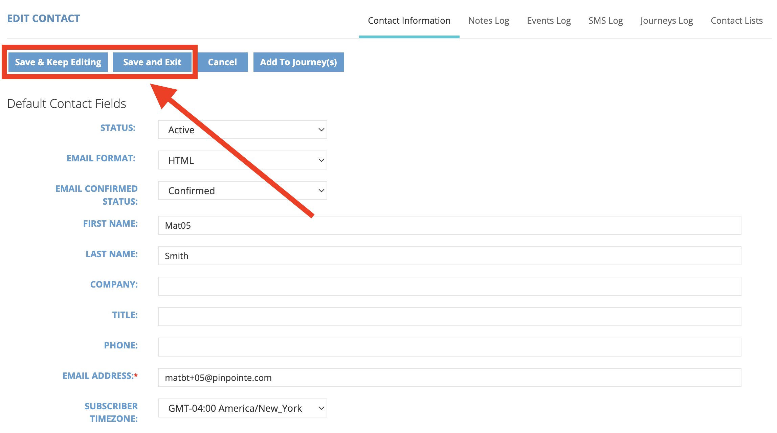The height and width of the screenshot is (433, 777).
Task: Click Save & Keep Editing button
Action: 58,62
